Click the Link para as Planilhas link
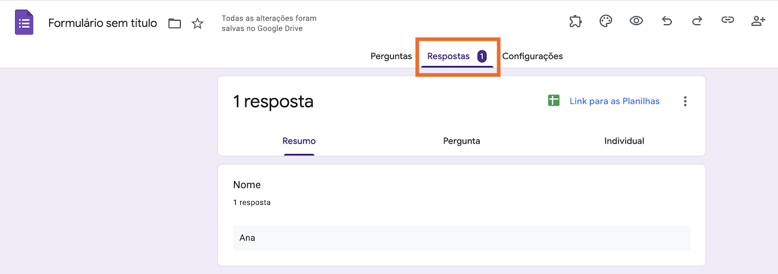 pos(614,101)
